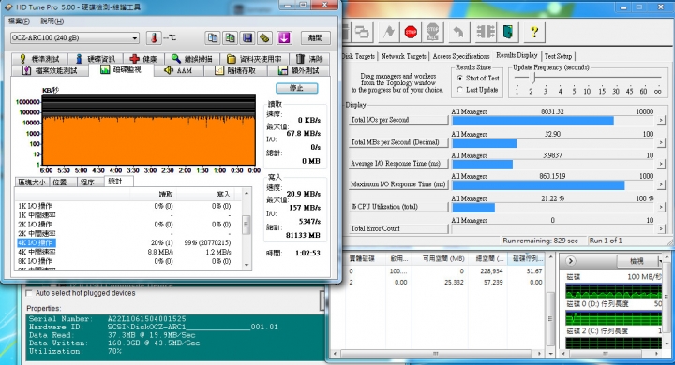The height and width of the screenshot is (365, 675).
Task: Click the copy text to clipboard icon
Action: point(213,37)
